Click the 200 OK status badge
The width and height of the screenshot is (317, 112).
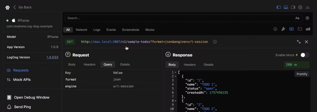(296, 65)
